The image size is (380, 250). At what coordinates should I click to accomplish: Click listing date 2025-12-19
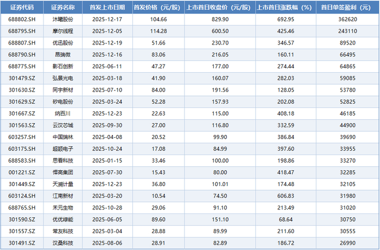107,43
